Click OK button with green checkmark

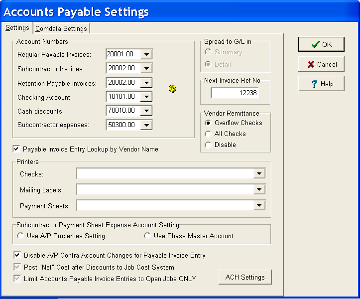tap(321, 44)
